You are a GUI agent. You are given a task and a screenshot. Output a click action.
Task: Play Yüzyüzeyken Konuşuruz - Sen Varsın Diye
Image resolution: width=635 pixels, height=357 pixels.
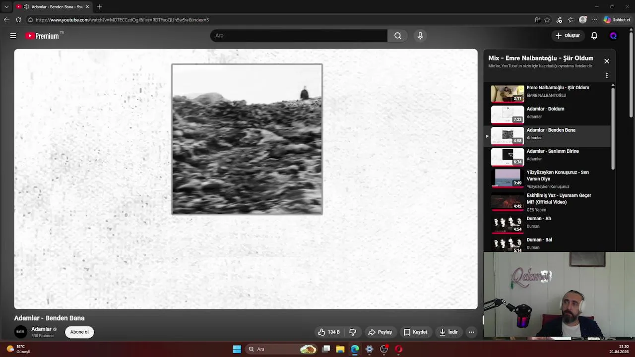click(548, 178)
